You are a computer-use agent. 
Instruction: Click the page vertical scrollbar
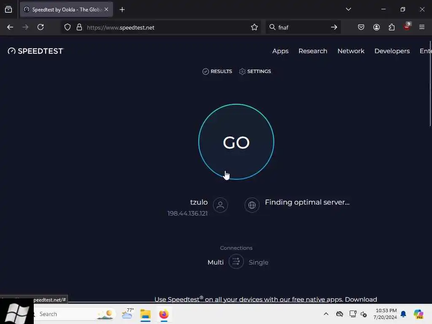(x=430, y=84)
